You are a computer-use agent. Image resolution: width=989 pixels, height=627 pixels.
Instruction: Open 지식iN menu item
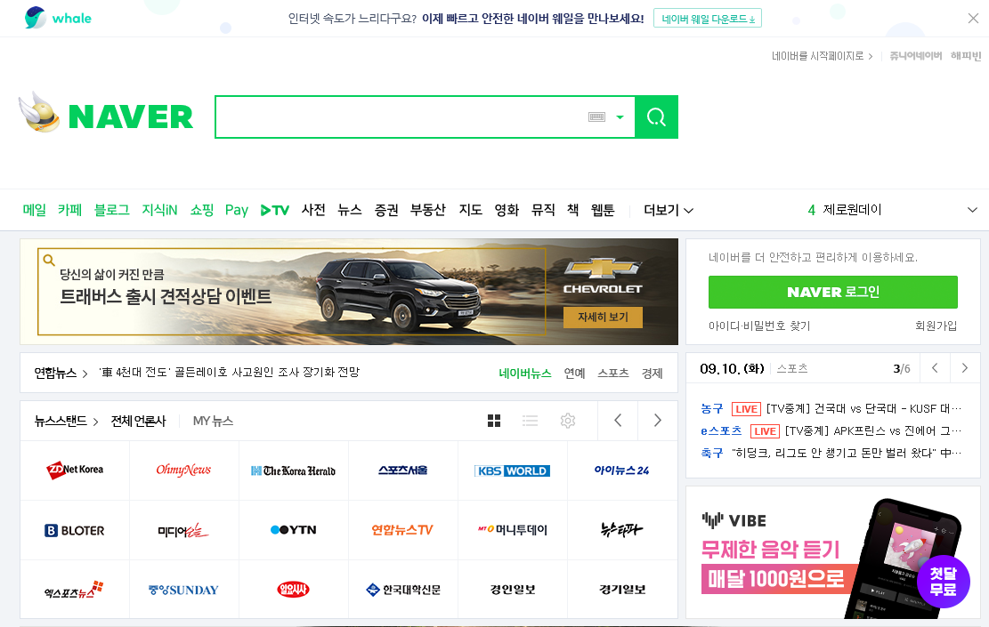coord(159,210)
